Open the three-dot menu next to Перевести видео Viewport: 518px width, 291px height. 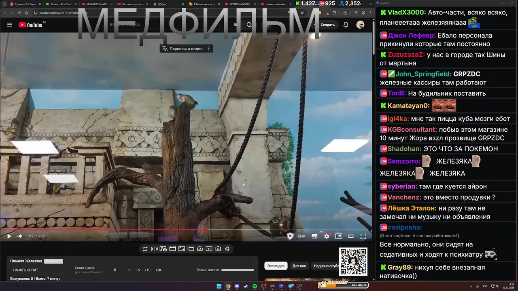(209, 48)
